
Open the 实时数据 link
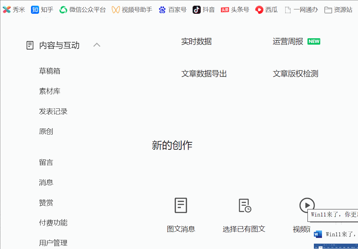[x=197, y=41]
